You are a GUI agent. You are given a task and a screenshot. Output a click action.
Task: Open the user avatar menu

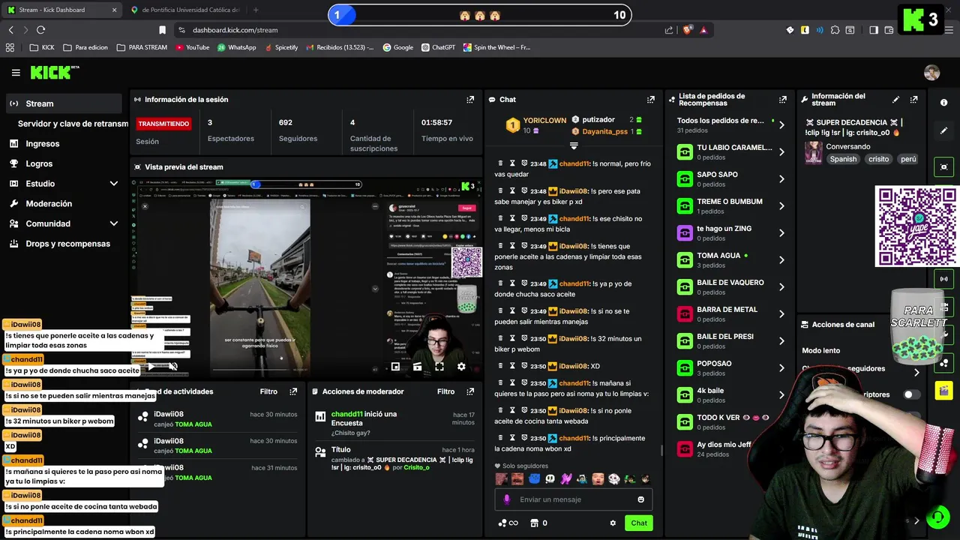pos(931,73)
